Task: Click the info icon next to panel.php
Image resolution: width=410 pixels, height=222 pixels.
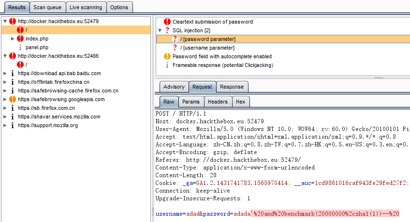Action: (x=20, y=47)
